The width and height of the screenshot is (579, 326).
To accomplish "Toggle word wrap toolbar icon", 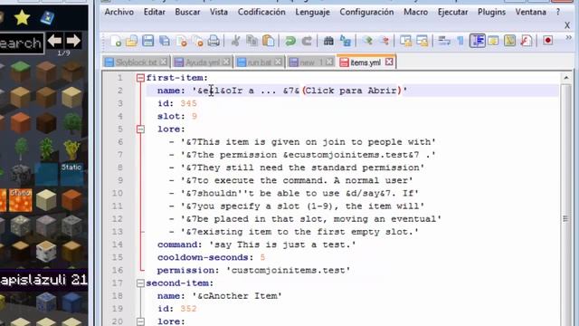I will [x=444, y=41].
